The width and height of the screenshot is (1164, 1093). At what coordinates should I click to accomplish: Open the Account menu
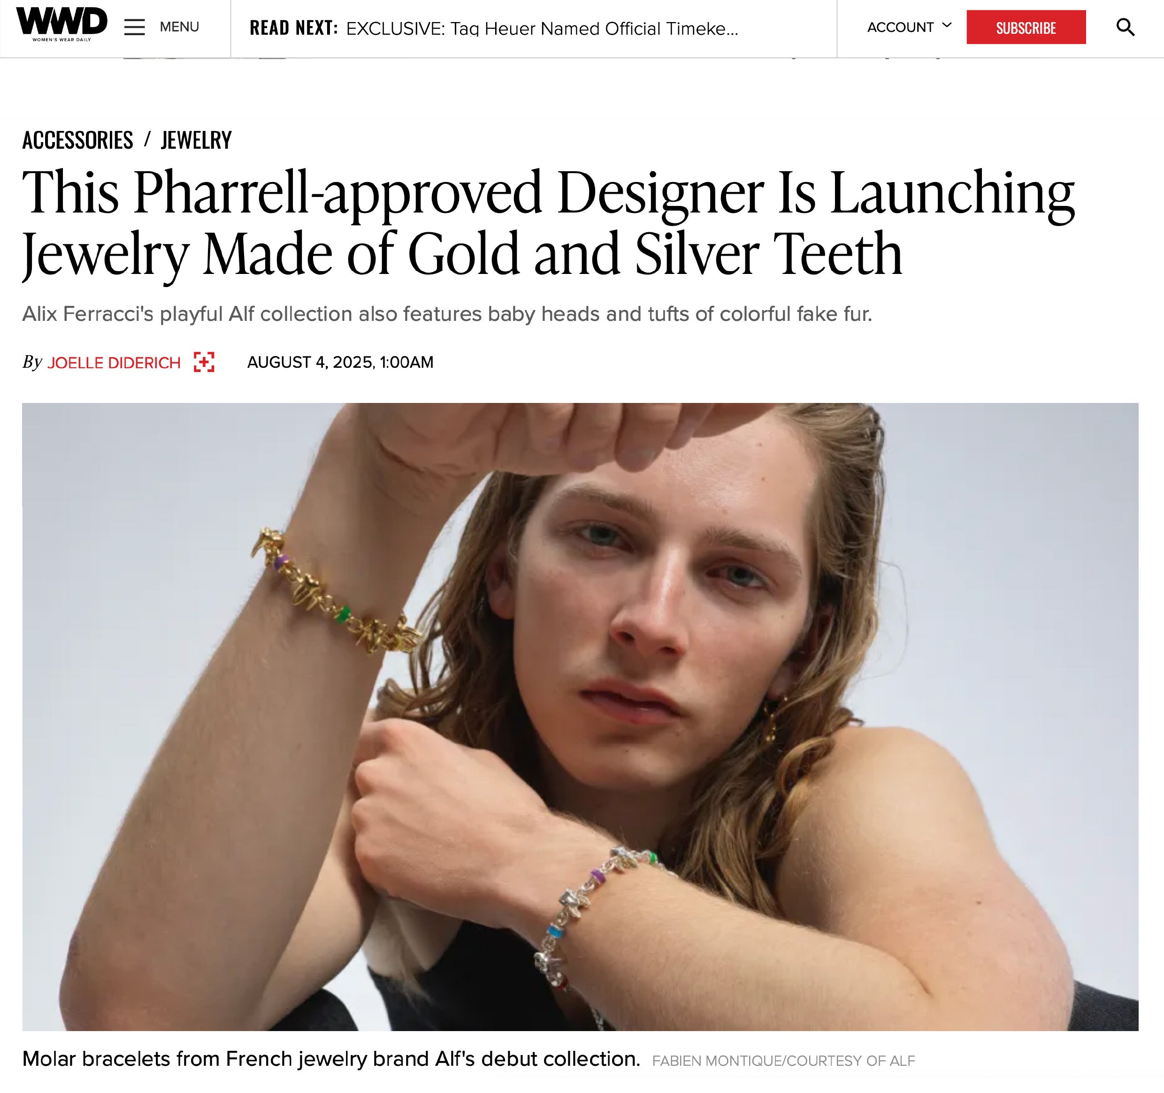point(909,27)
